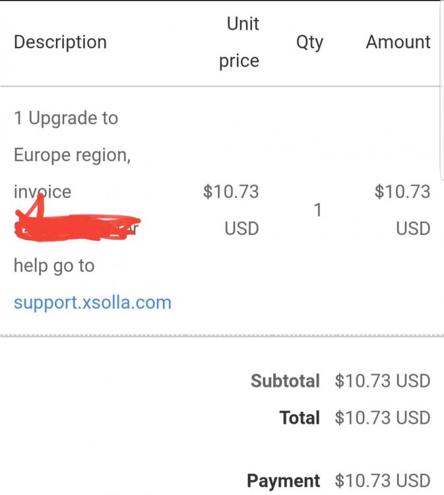
Task: Select the Subtotal label
Action: [285, 381]
